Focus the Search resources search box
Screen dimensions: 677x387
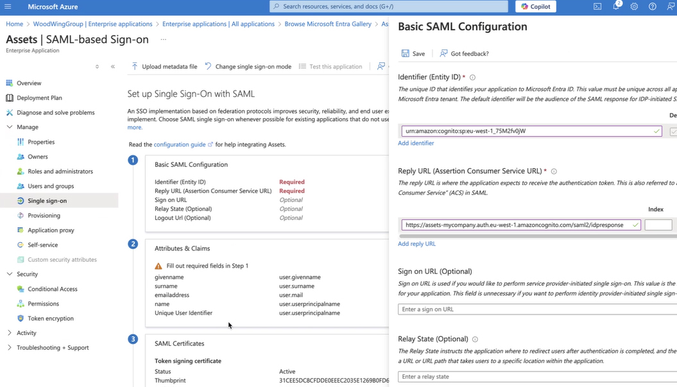point(389,6)
